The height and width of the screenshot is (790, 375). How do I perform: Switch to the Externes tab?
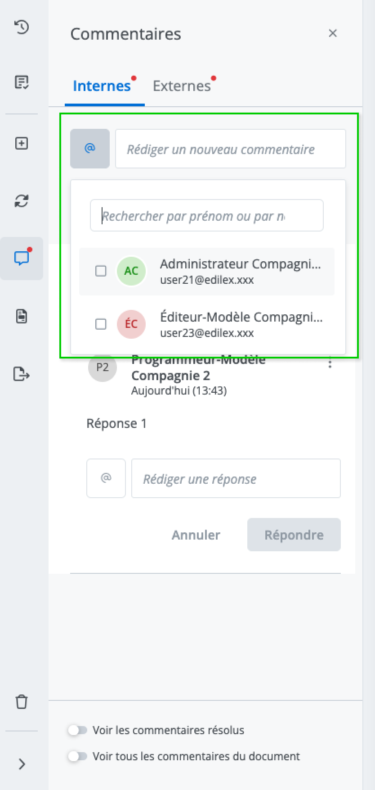point(182,86)
